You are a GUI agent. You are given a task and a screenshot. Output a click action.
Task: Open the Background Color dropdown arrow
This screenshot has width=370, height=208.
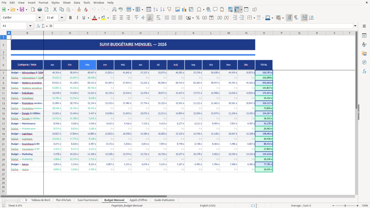click(108, 18)
